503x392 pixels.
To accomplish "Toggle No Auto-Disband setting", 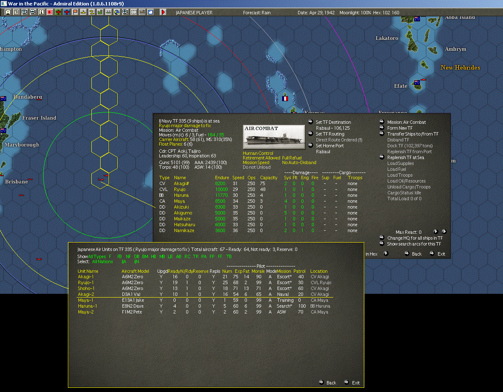I will 299,162.
